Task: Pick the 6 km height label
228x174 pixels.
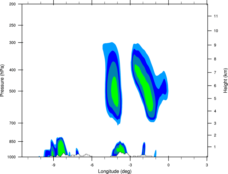Action: click(215, 86)
